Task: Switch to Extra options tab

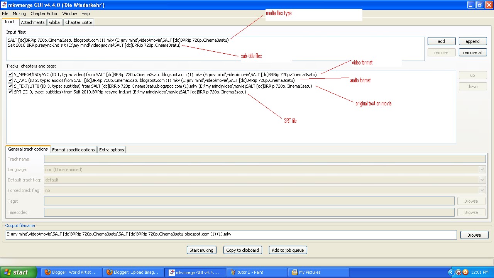Action: pyautogui.click(x=112, y=150)
